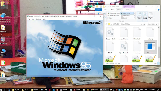Click the Up arrow in Explorer navigation
161x91 pixels.
pyautogui.click(x=106, y=24)
